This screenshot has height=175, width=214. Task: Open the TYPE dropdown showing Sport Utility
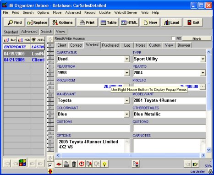pos(203,59)
